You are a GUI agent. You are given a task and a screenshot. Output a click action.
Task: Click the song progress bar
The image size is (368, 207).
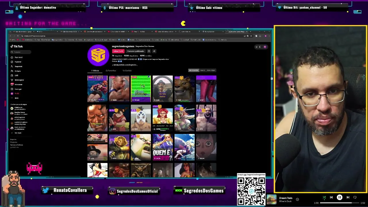coord(340,203)
